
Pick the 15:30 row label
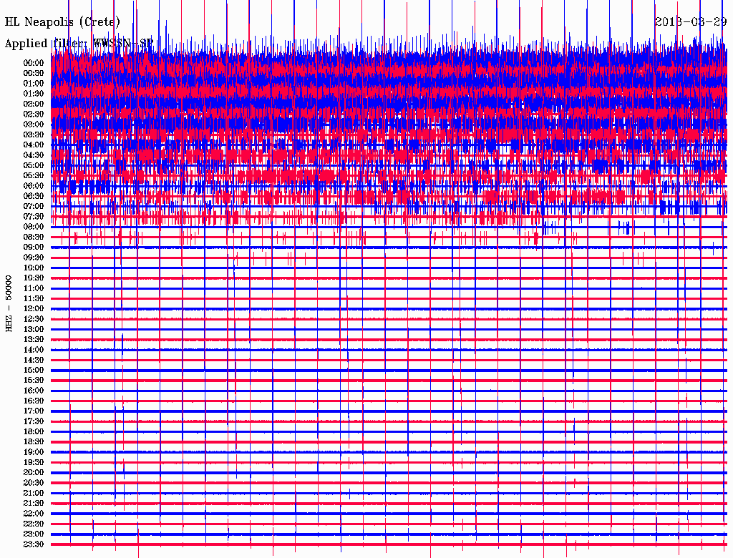[x=34, y=381]
